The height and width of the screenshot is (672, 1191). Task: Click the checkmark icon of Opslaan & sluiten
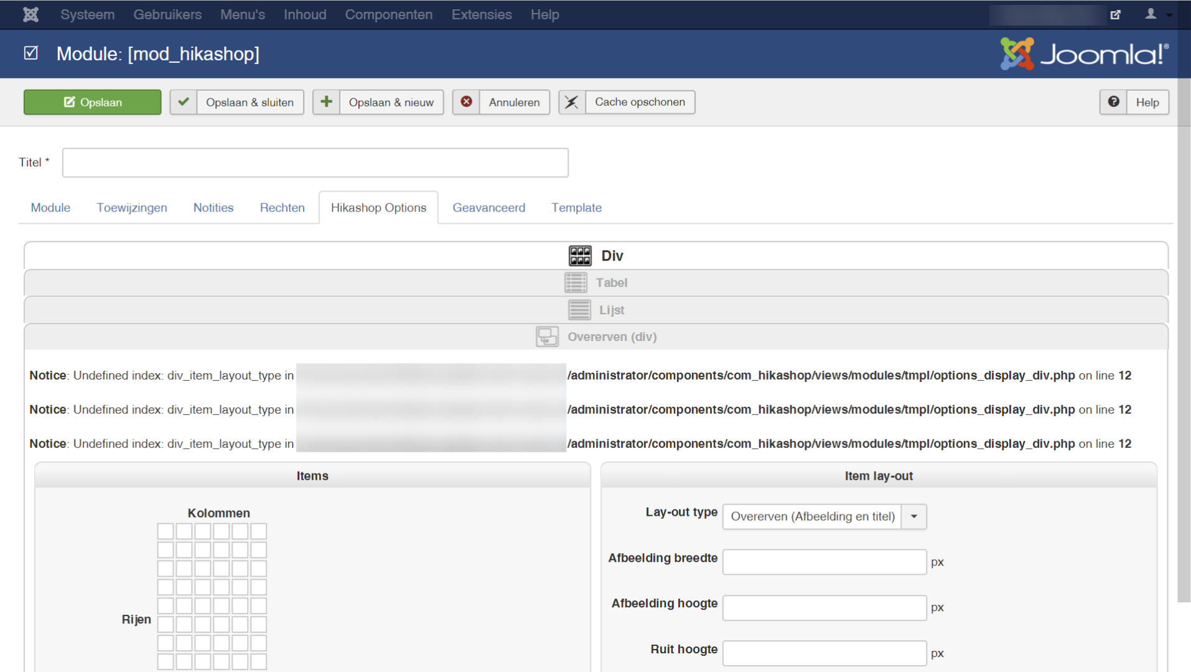[x=184, y=102]
